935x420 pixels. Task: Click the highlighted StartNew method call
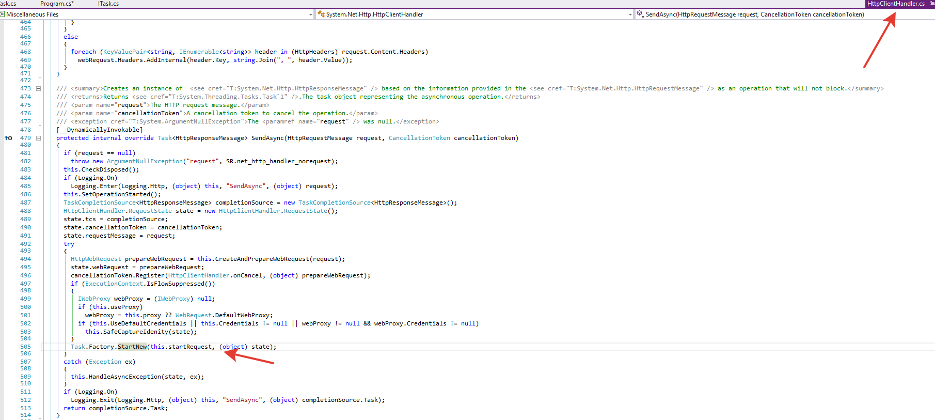point(132,347)
